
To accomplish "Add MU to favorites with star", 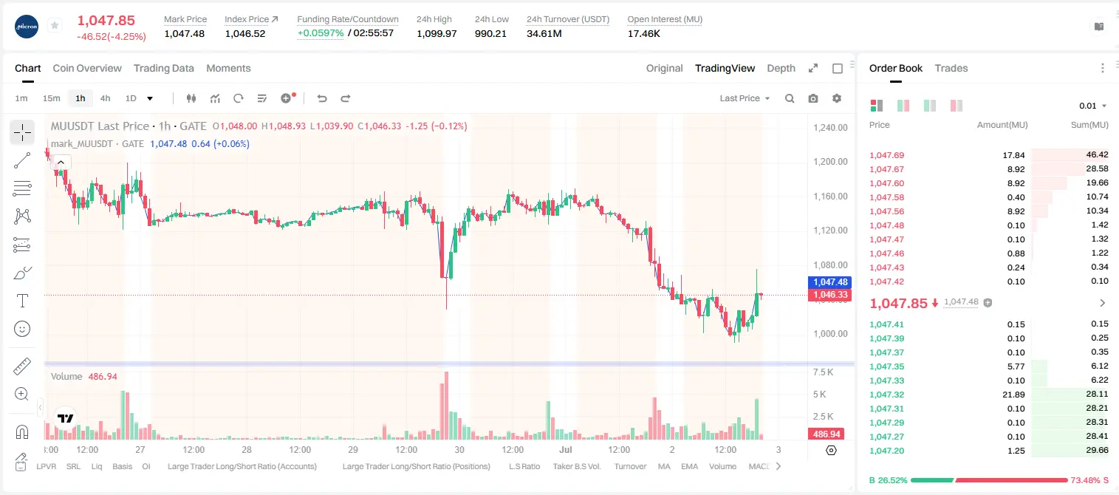I will click(x=55, y=26).
